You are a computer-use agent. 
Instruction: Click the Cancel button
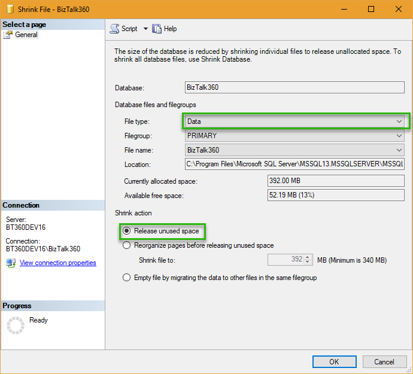pyautogui.click(x=384, y=362)
